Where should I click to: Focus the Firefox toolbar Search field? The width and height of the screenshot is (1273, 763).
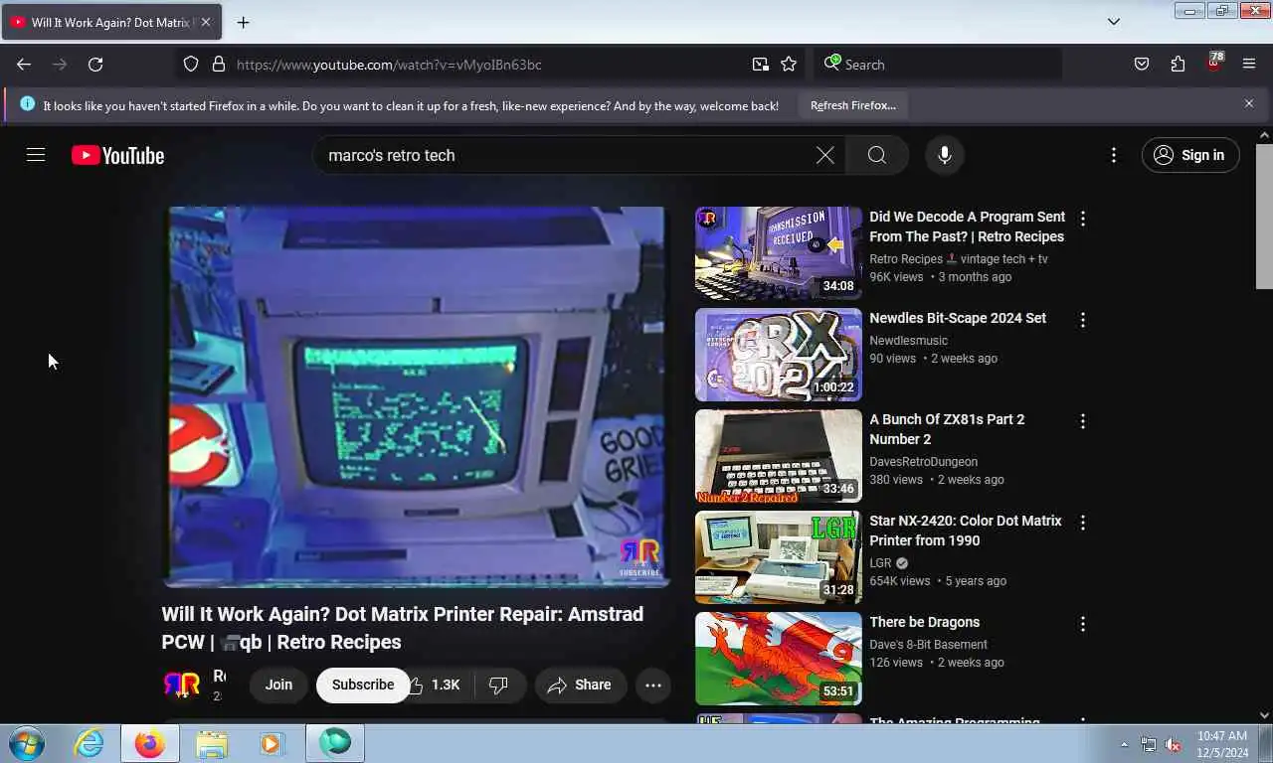[940, 65]
